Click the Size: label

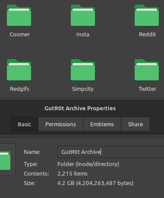click(x=29, y=183)
